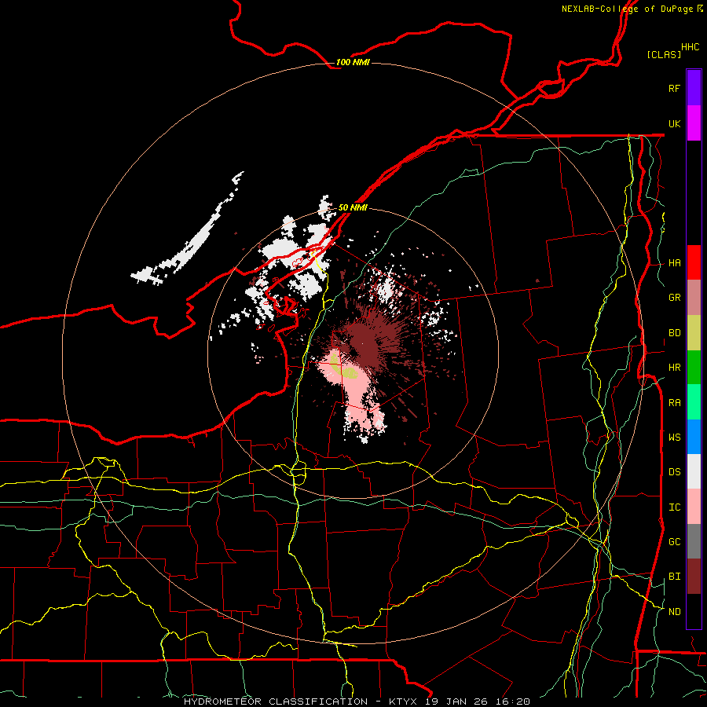This screenshot has height=707, width=707.
Task: Click the HA red legend swatch
Action: [x=694, y=262]
